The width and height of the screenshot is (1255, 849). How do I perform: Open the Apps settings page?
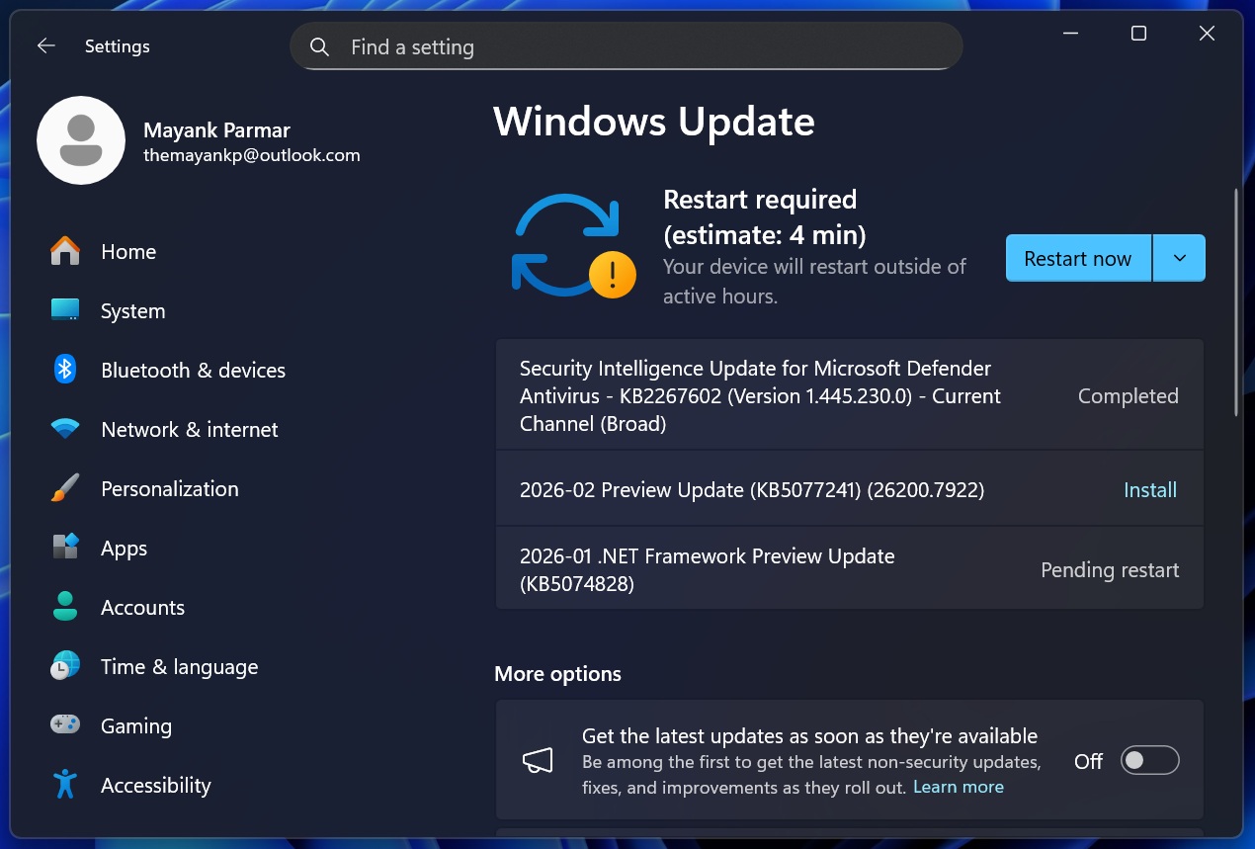click(123, 548)
